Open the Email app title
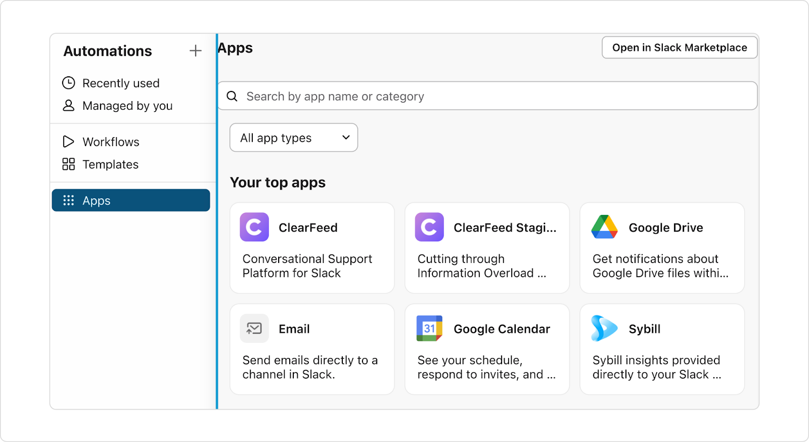This screenshot has height=442, width=809. [x=294, y=329]
